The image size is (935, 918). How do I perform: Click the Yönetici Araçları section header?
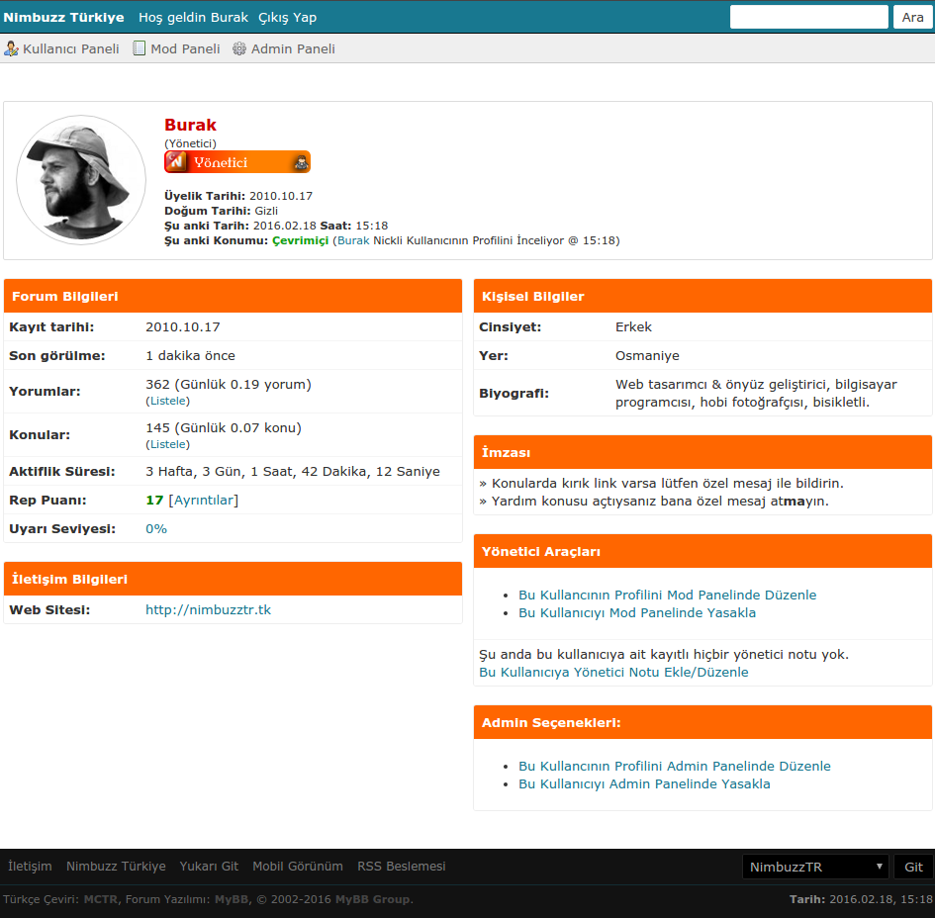[702, 551]
